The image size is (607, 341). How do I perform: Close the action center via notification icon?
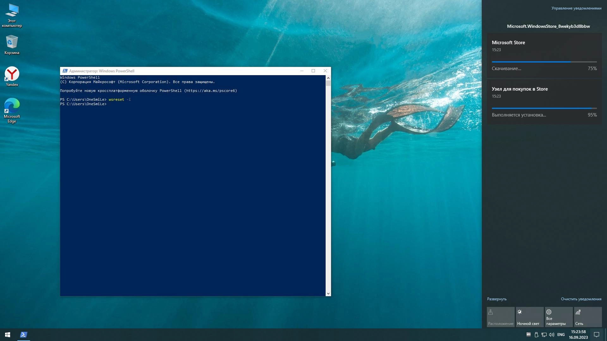[x=597, y=335]
